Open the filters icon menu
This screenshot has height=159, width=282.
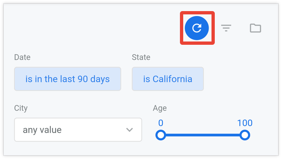226,28
